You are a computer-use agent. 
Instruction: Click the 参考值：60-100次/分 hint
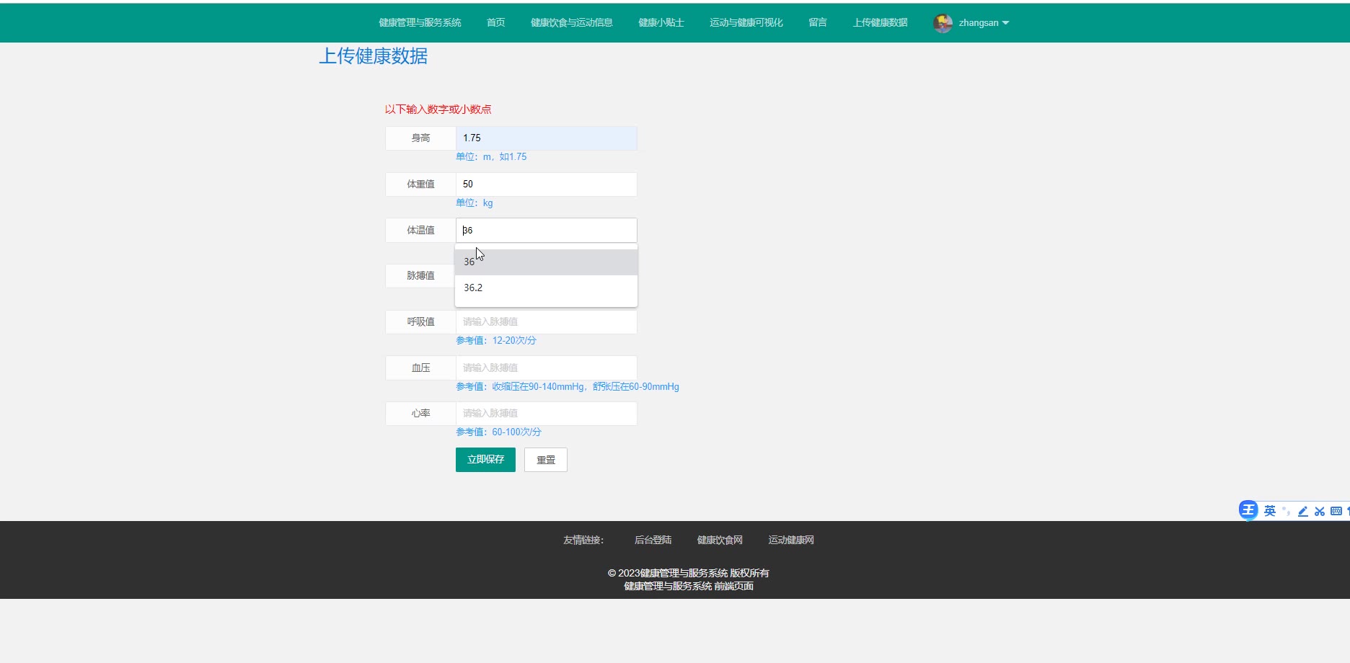(x=498, y=432)
